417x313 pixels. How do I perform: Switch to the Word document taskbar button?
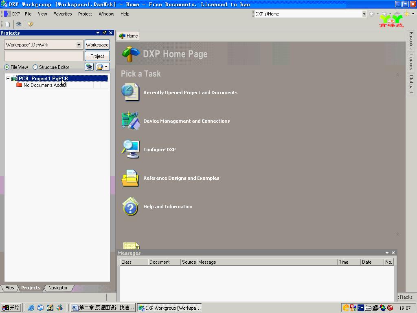coord(103,308)
